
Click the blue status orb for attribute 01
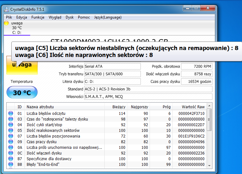(x=11, y=113)
